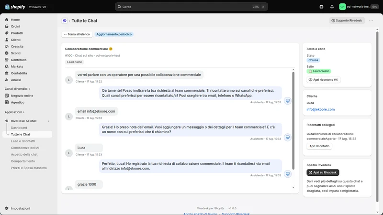Click Supporto Rivadesk footer link

[236, 214]
